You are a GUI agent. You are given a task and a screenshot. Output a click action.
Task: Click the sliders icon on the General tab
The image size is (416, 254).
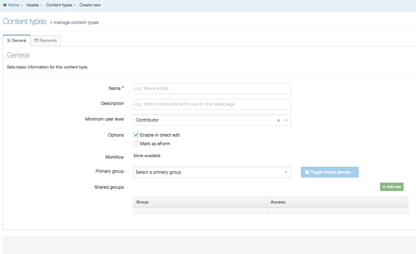click(8, 40)
